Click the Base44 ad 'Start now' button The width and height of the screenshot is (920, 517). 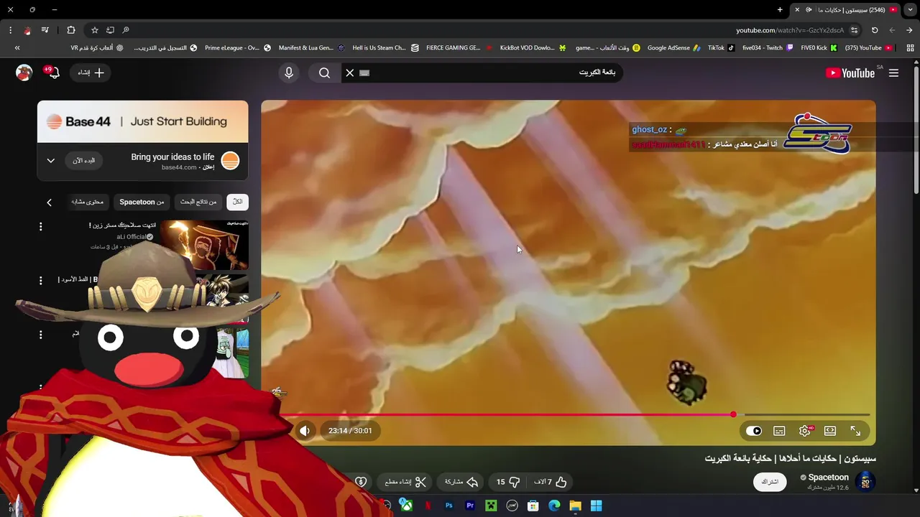[84, 161]
